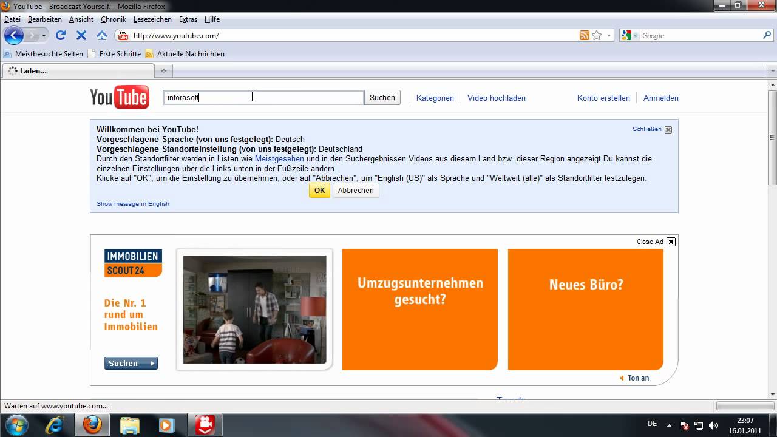Reload the page with the refresh icon
Viewport: 777px width, 437px height.
click(x=61, y=36)
